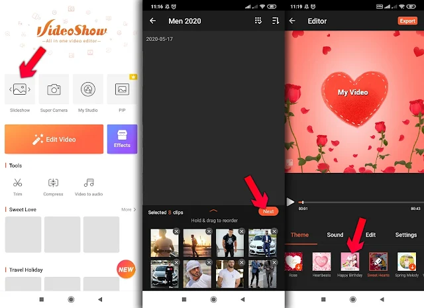Screen dimensions: 424x308
Task: Open the sort order icon
Action: (x=276, y=21)
